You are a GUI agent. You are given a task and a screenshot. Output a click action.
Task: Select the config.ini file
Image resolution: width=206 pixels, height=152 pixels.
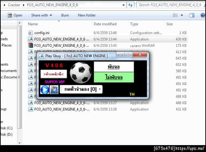tap(42, 33)
